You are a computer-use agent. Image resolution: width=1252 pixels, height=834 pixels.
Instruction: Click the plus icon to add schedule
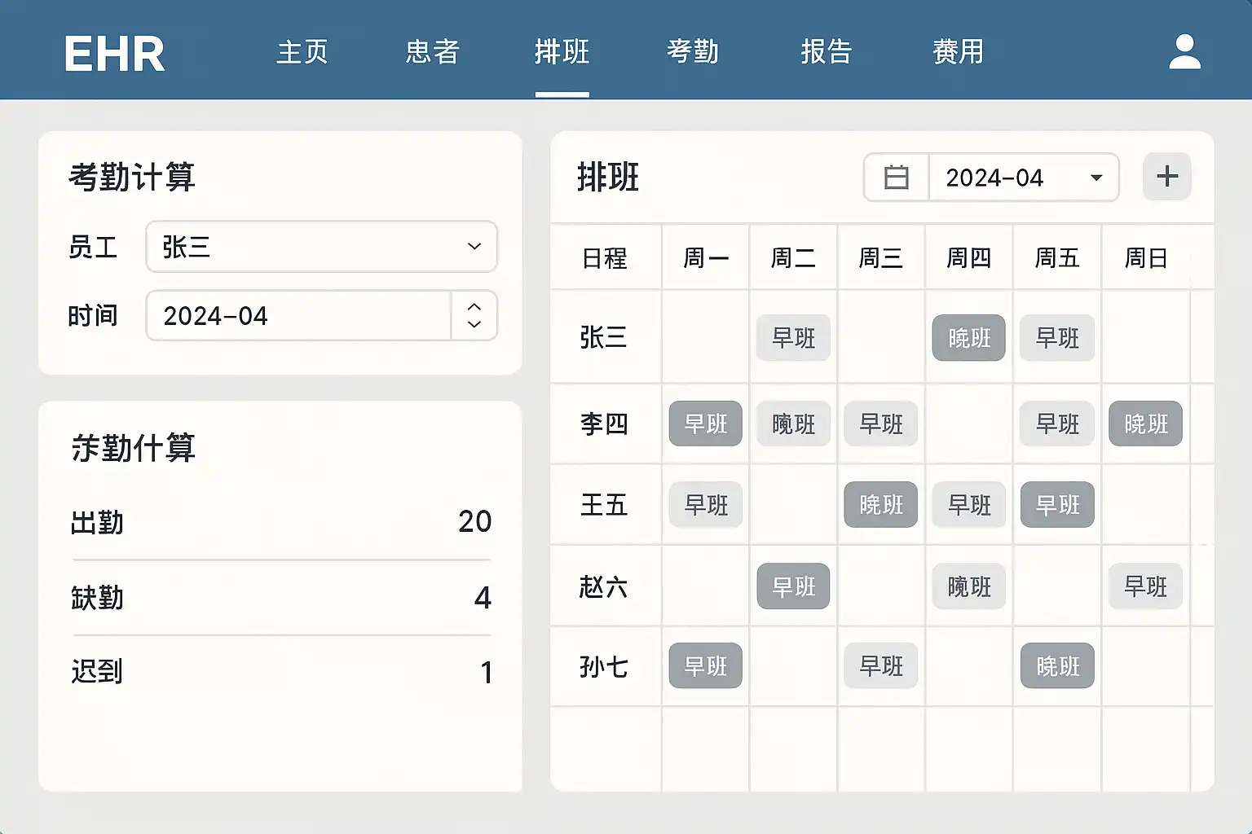[x=1166, y=177]
